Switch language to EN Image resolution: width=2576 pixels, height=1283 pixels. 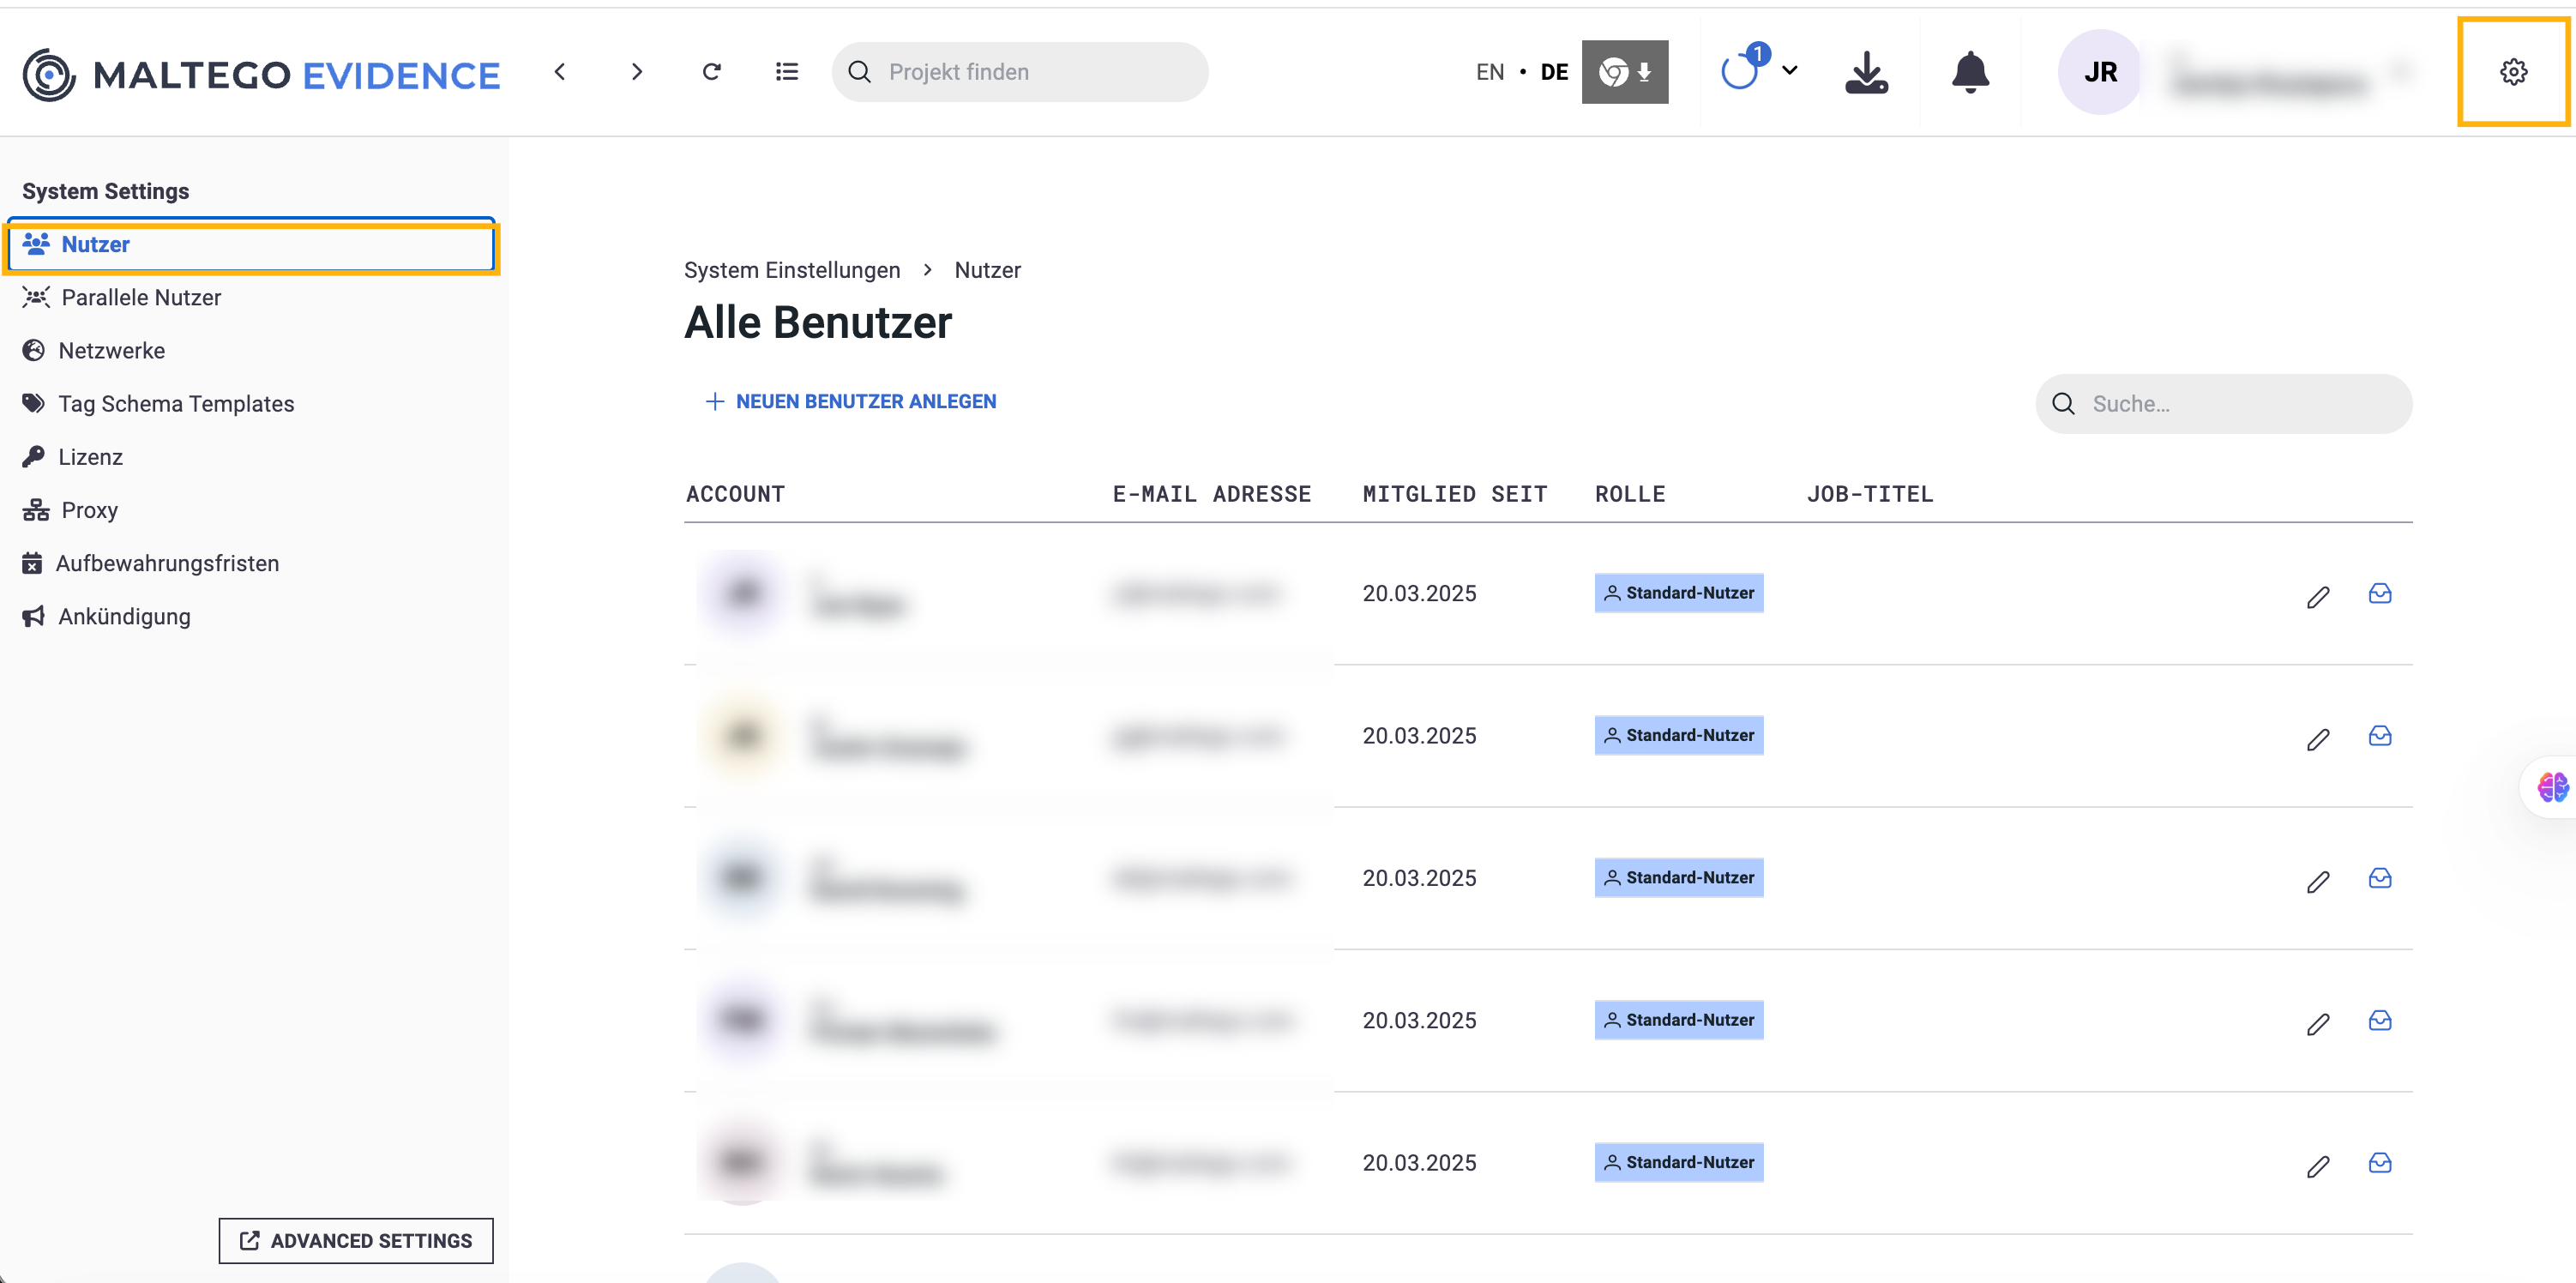1489,72
